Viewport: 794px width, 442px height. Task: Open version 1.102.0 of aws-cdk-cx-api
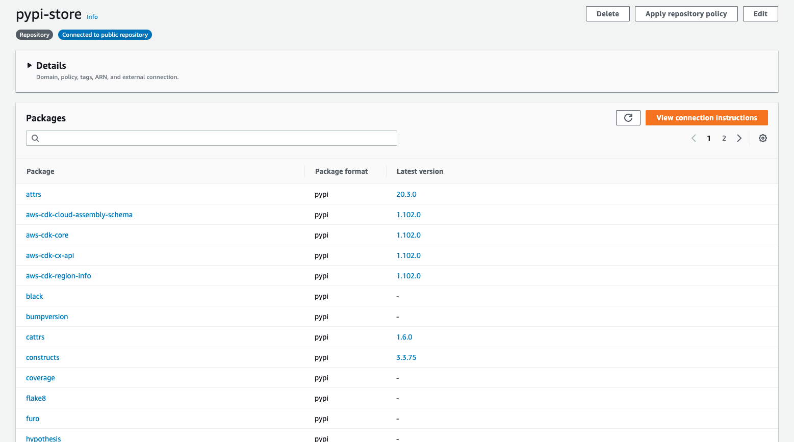click(x=408, y=255)
